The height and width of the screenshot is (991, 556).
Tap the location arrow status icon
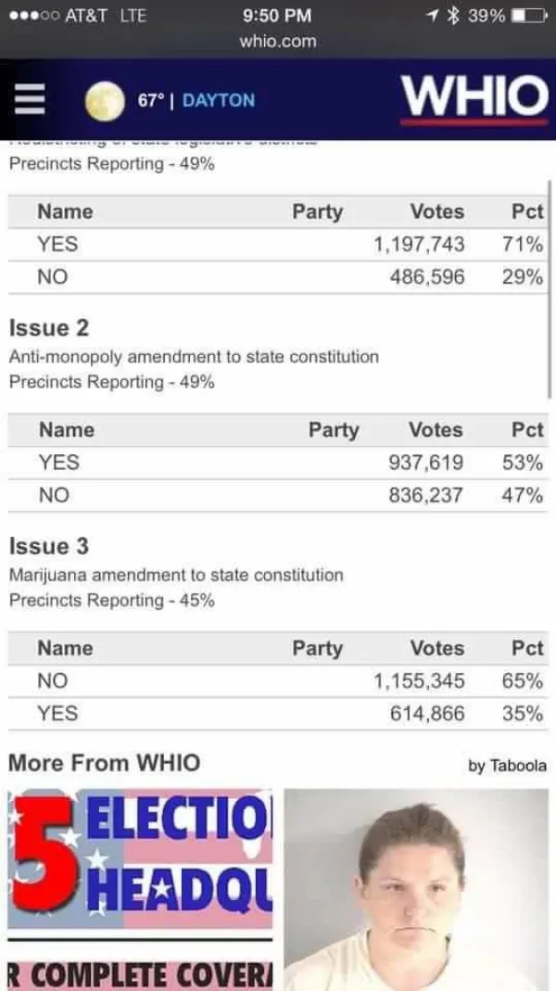click(x=432, y=16)
